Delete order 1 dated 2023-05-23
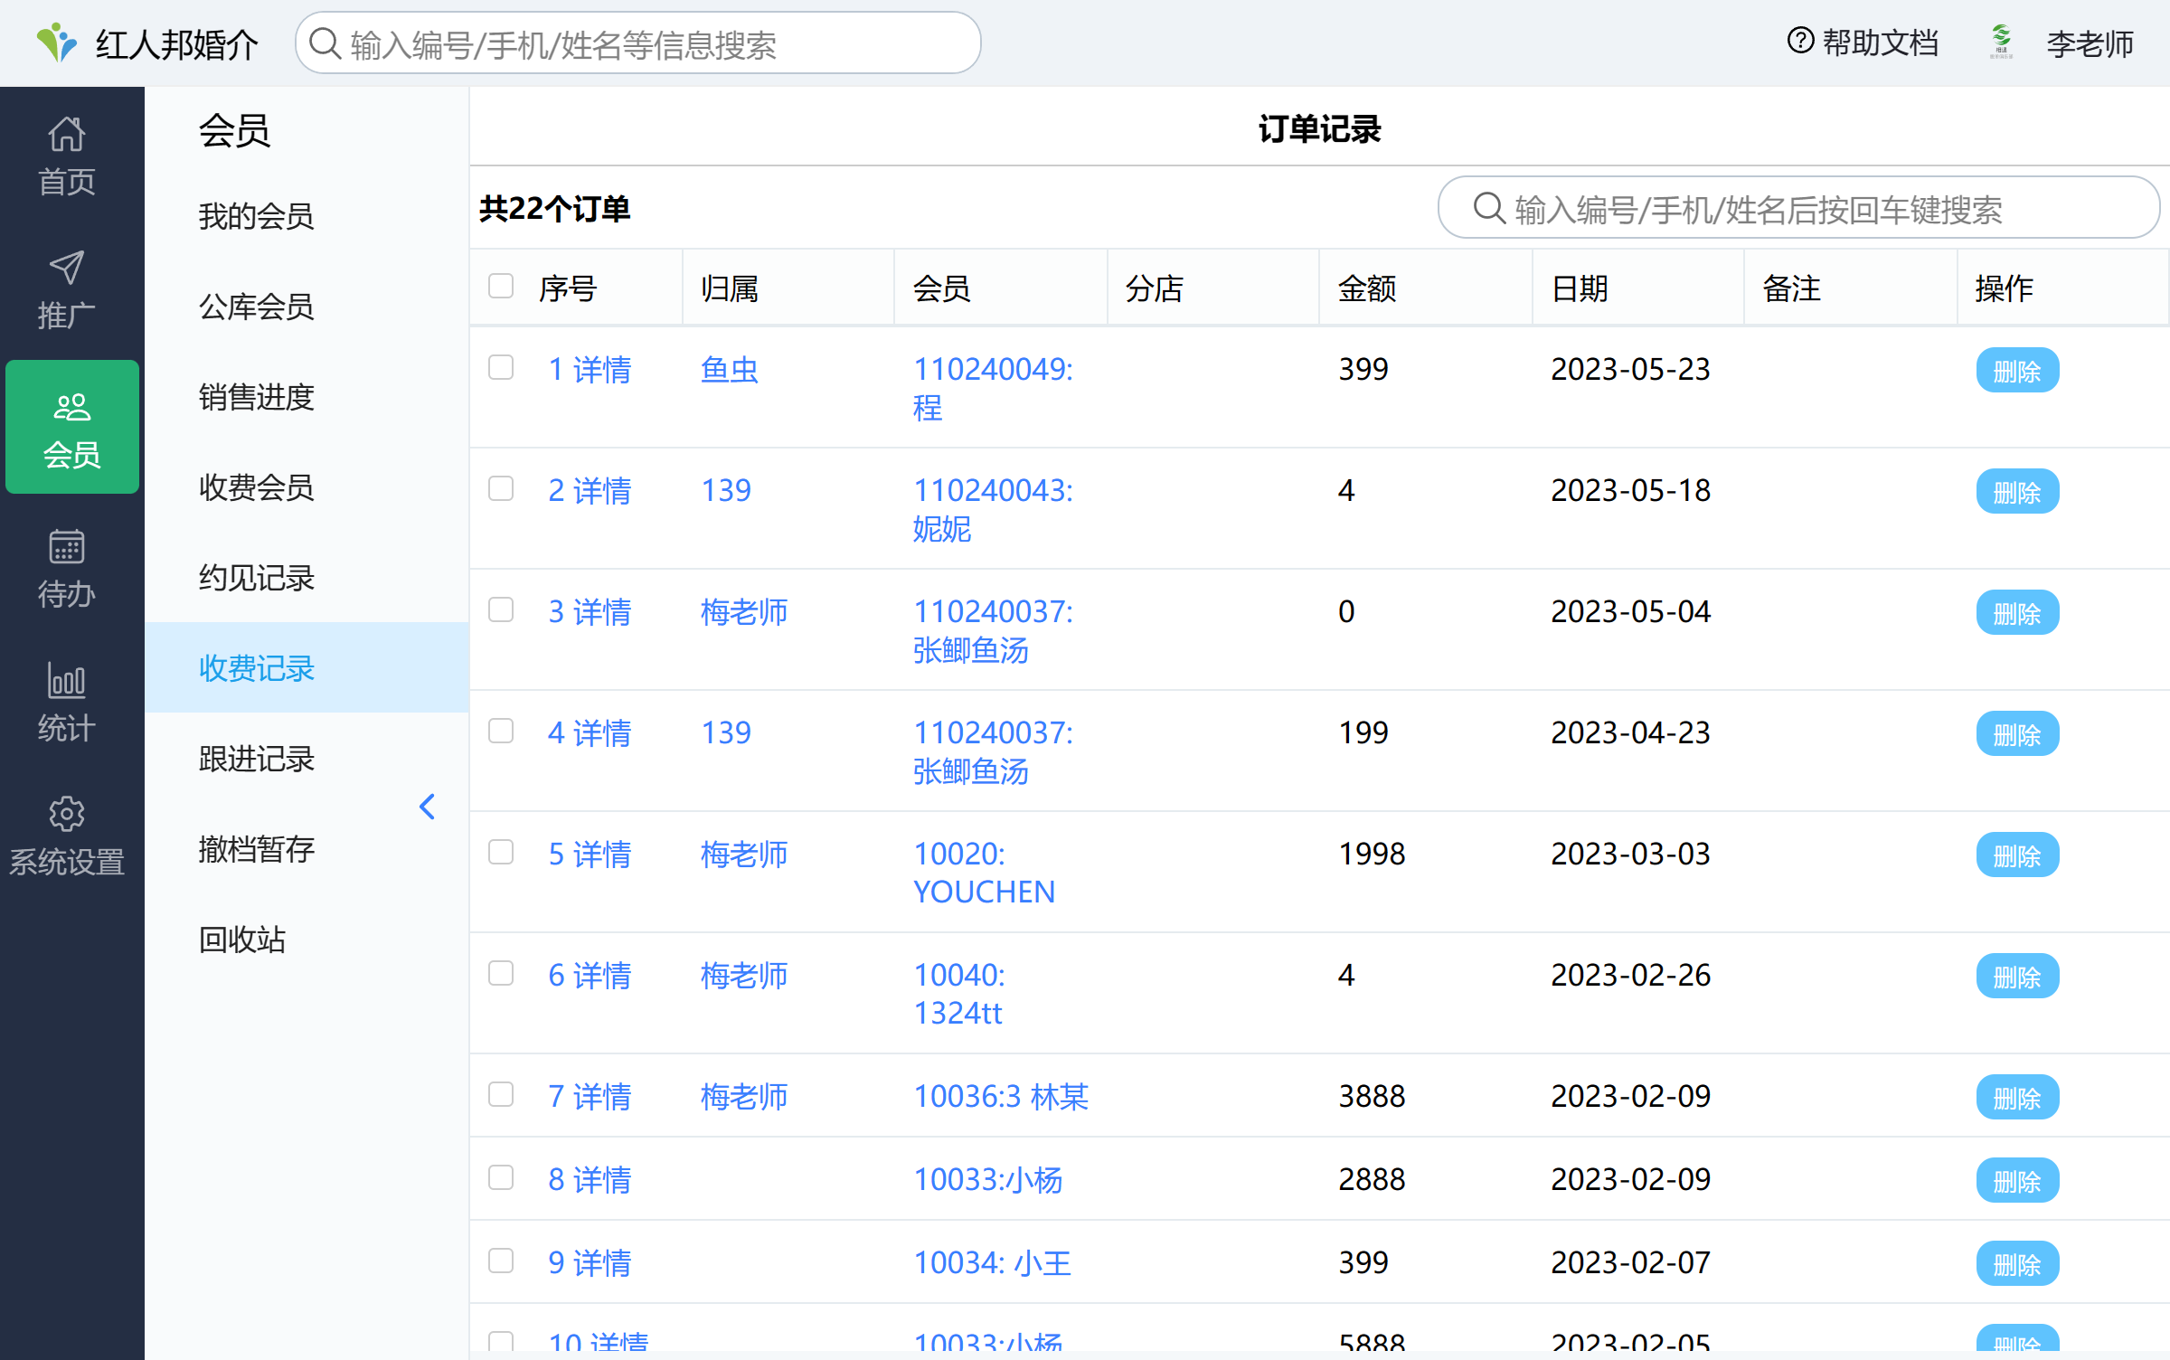 pyautogui.click(x=2017, y=371)
